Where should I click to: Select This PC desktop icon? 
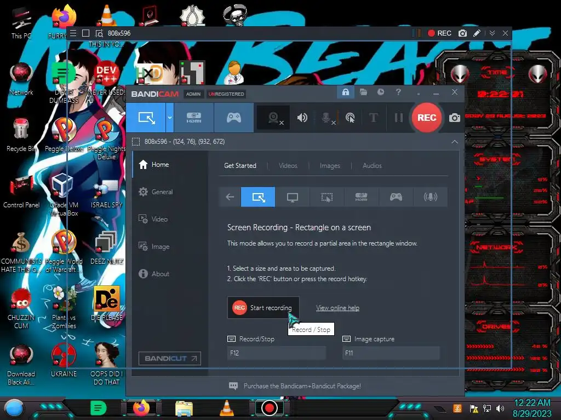click(x=21, y=23)
